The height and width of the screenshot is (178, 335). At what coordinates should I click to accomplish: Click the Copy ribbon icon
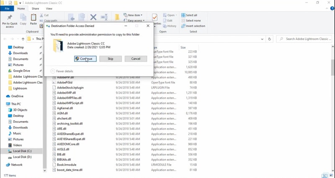[23, 17]
